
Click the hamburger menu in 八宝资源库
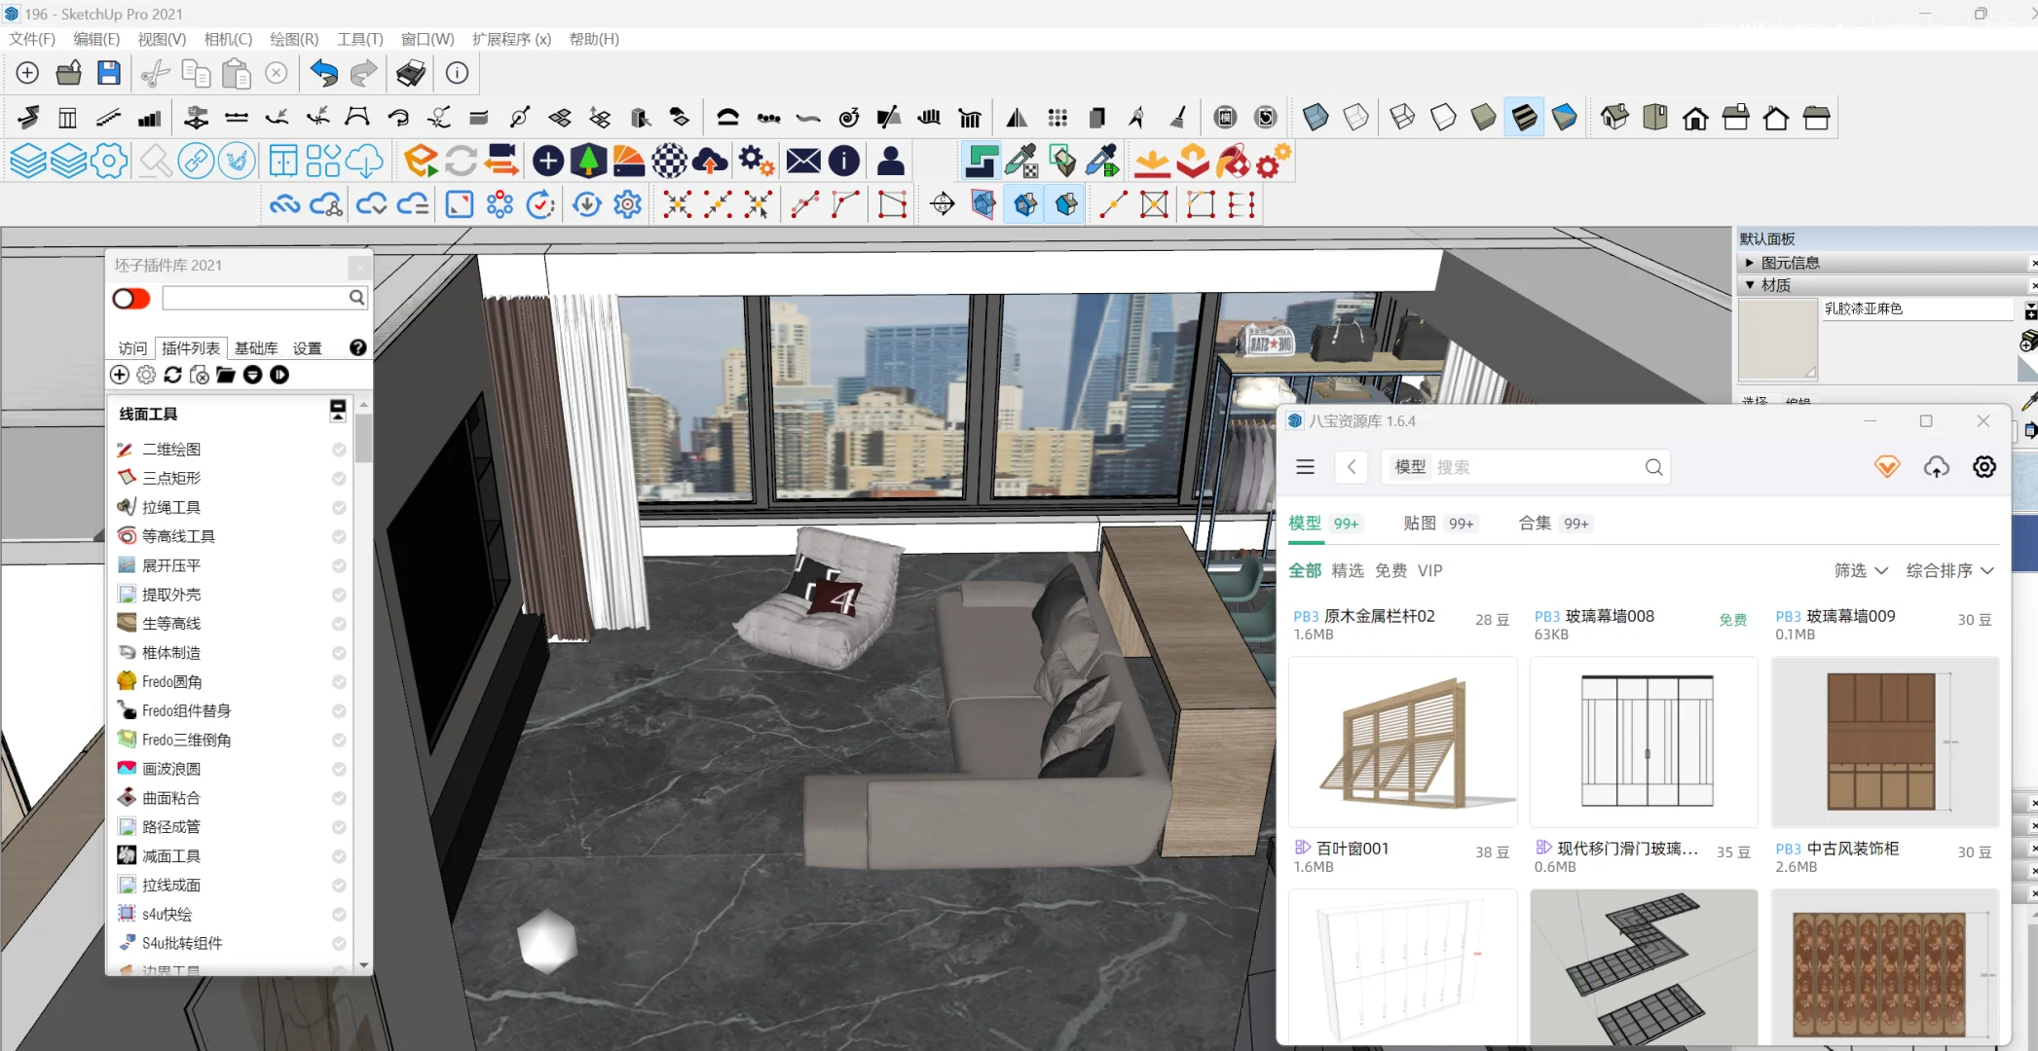[x=1305, y=467]
